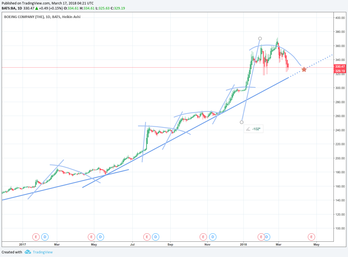Screen dimensions: 348x257
Task: Click the 240.00 price axis label
Action: tap(340, 130)
